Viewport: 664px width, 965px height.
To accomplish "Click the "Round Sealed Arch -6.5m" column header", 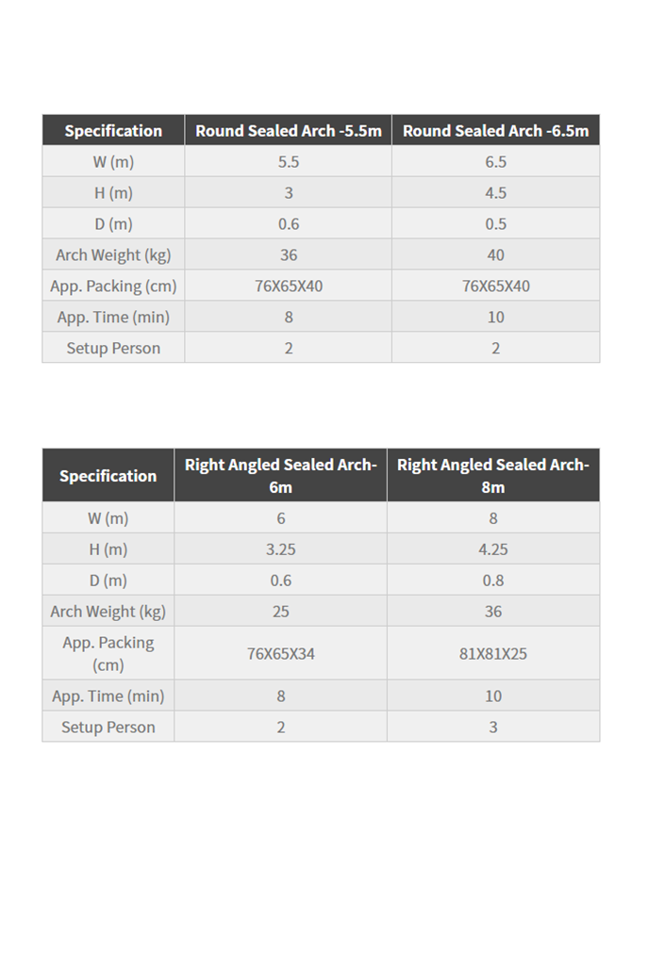I will 495,131.
